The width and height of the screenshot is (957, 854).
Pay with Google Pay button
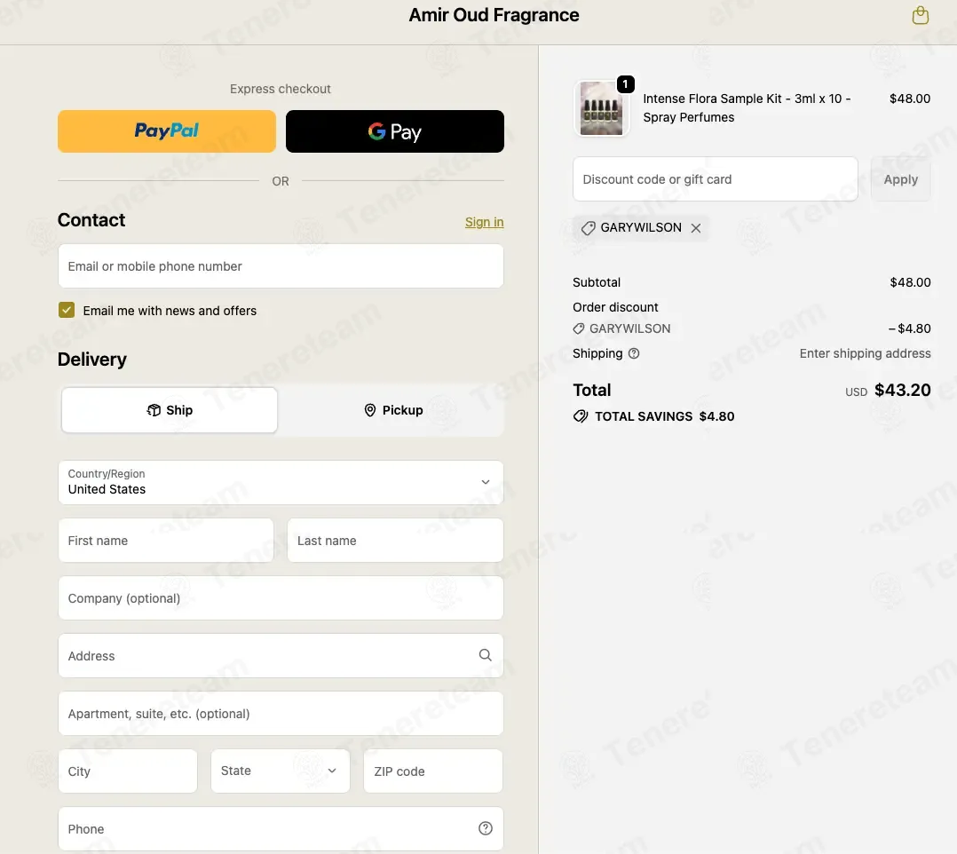[x=395, y=131]
